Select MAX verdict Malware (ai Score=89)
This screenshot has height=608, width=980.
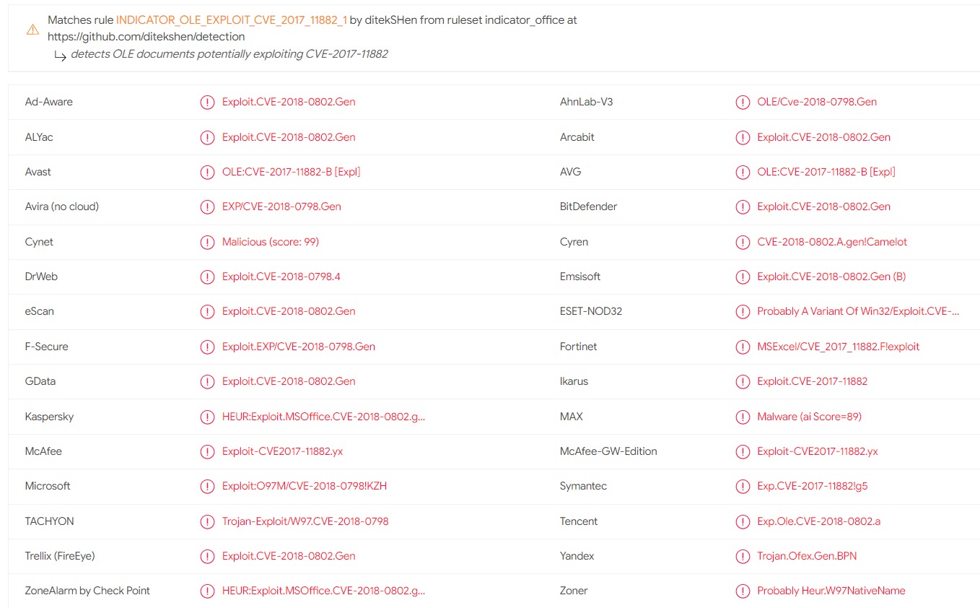(809, 417)
